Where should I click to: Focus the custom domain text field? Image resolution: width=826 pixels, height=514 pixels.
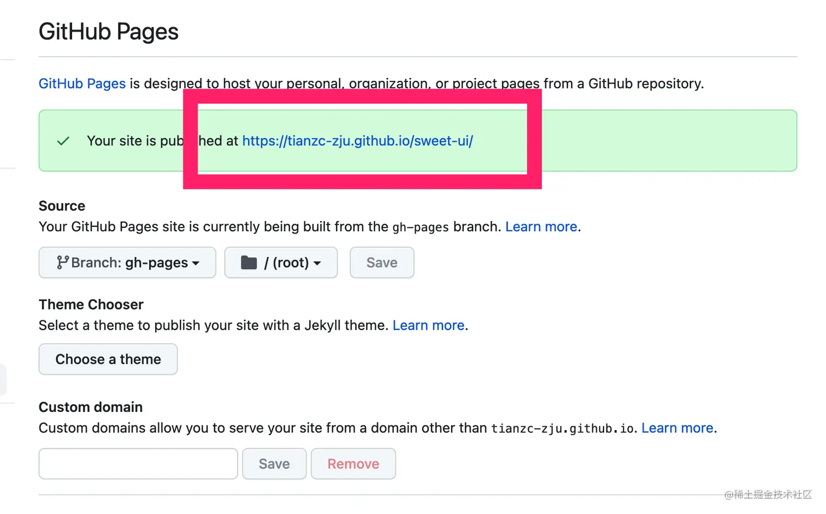138,464
